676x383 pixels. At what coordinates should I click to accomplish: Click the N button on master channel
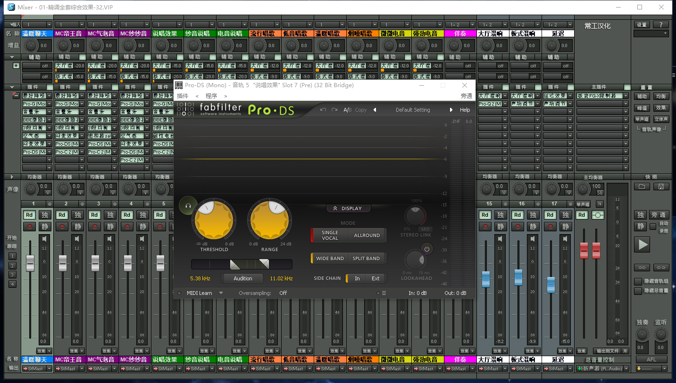[599, 204]
